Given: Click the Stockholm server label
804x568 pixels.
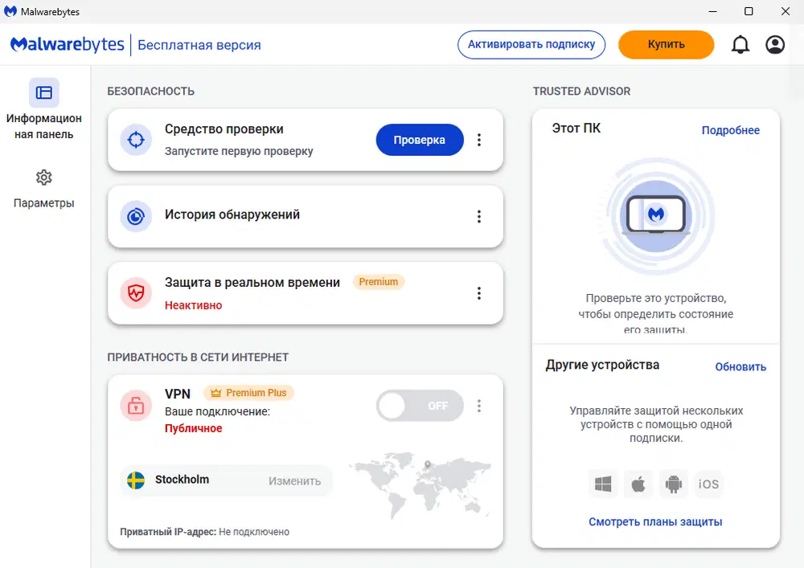Looking at the screenshot, I should (182, 480).
